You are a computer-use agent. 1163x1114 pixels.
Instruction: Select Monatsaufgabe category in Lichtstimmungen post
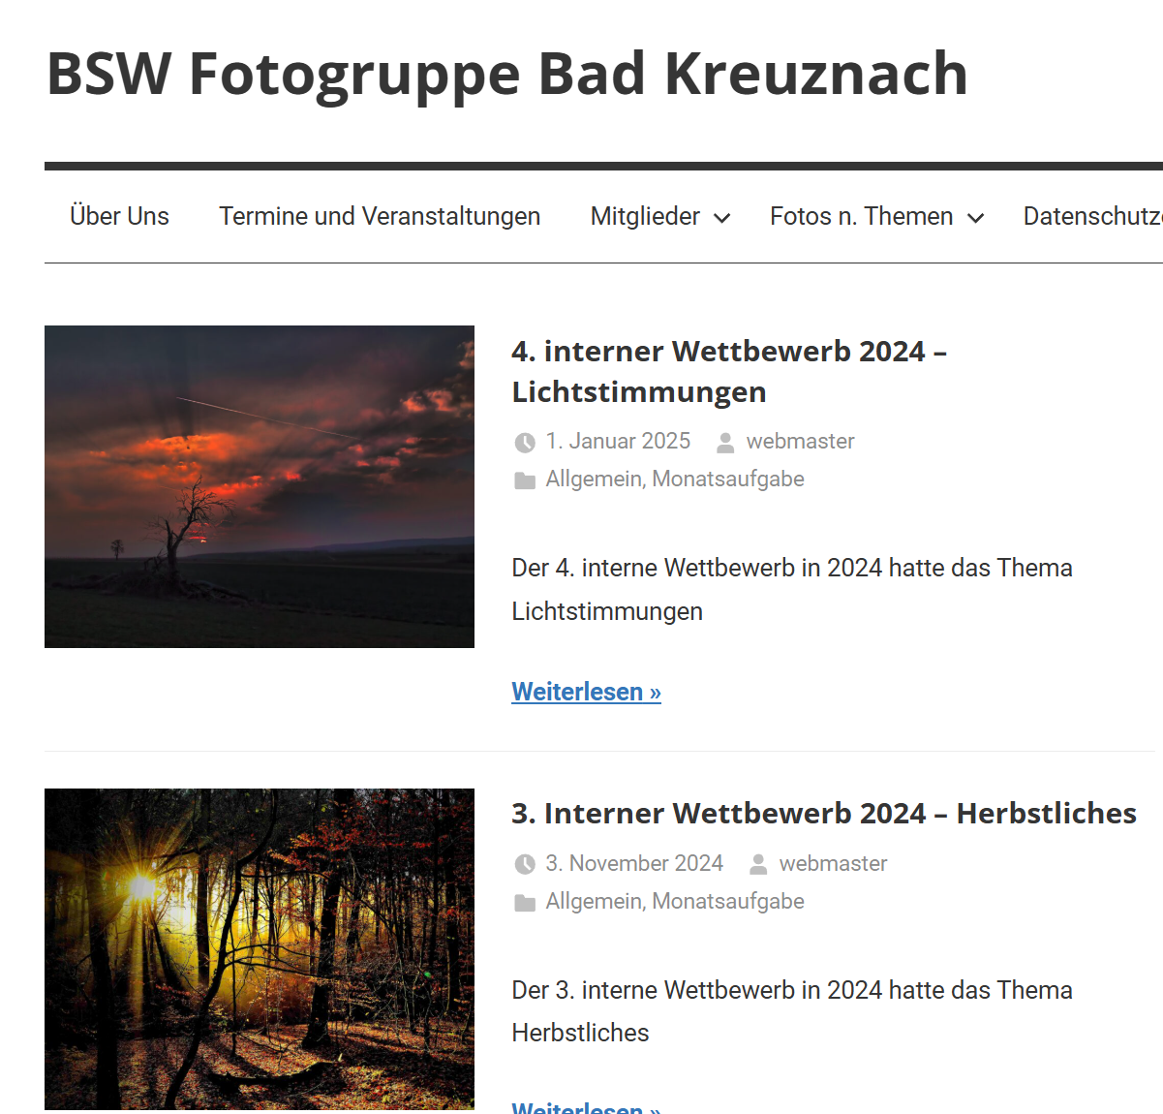[x=728, y=479]
